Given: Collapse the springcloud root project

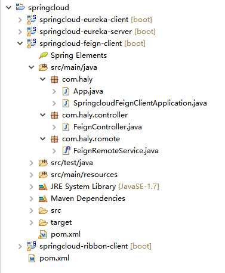Looking at the screenshot, I should (9, 8).
